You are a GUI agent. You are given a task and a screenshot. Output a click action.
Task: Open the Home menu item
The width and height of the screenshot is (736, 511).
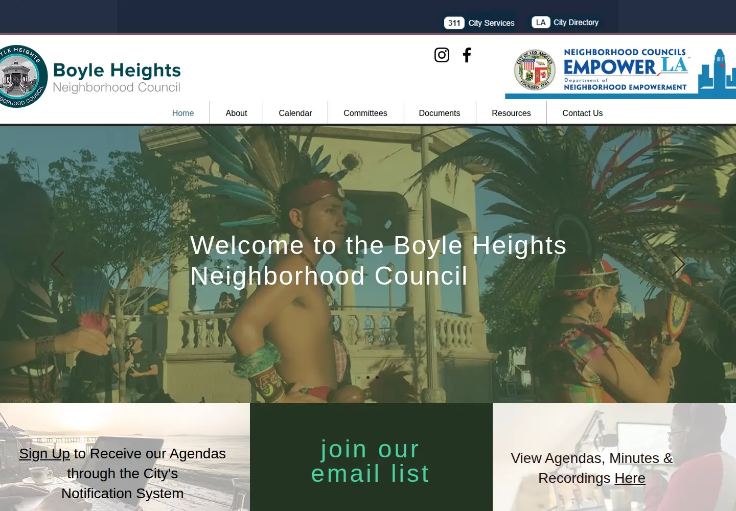[x=183, y=113]
